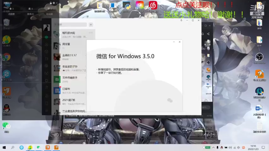Open the Google Chrome desktop icon
Image resolution: width=269 pixels, height=151 pixels.
coord(6,59)
